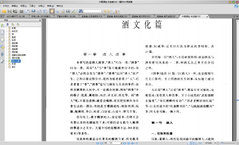This screenshot has height=145, width=239.
Task: Select the 目录 bookmark
Action: click(14, 40)
